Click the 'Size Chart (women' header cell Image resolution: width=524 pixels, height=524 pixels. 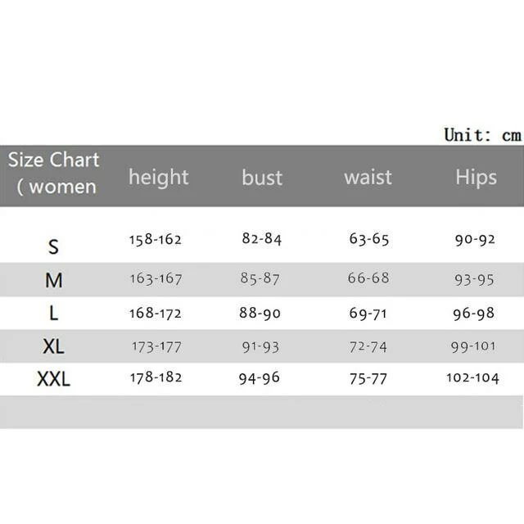click(53, 173)
